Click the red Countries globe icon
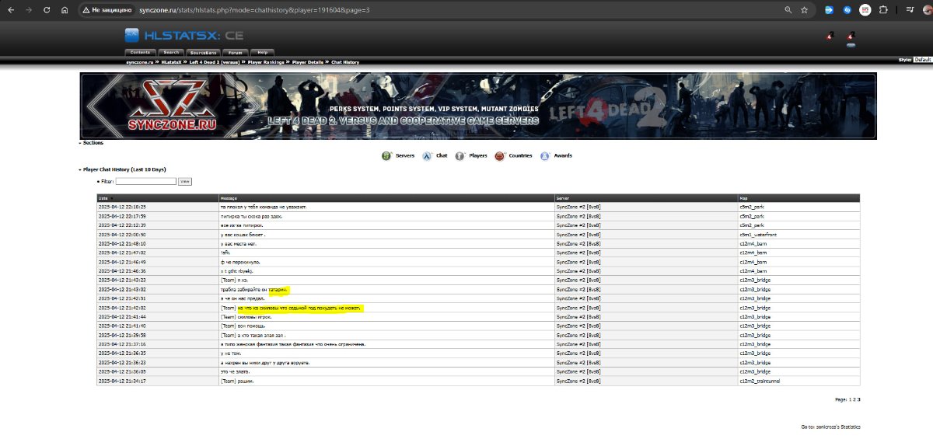The width and height of the screenshot is (933, 439). coord(500,156)
